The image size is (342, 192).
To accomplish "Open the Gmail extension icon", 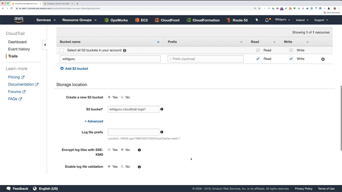I will (277, 8).
